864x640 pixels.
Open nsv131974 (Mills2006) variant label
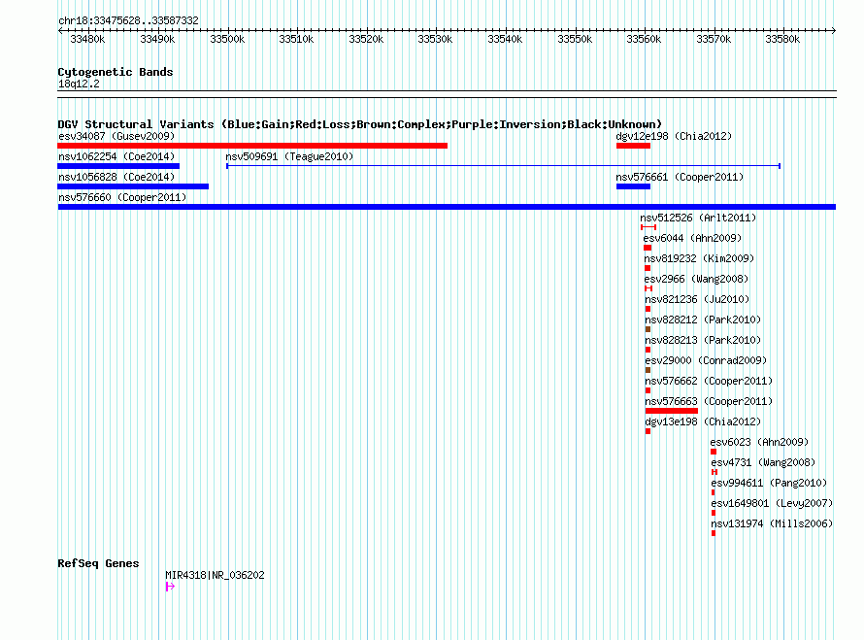click(x=772, y=523)
